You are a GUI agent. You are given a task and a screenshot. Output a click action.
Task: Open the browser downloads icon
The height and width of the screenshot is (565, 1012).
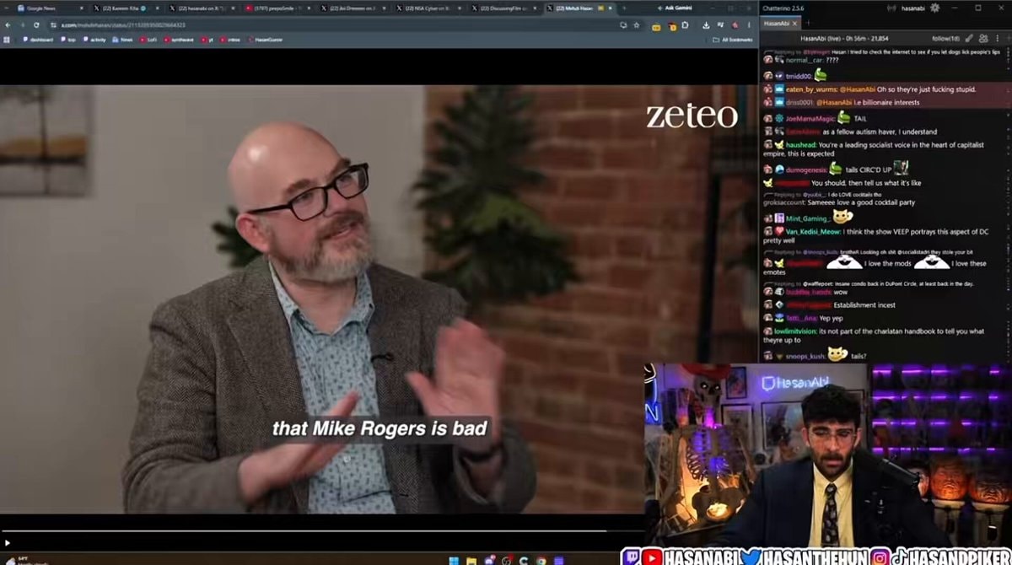click(x=705, y=25)
